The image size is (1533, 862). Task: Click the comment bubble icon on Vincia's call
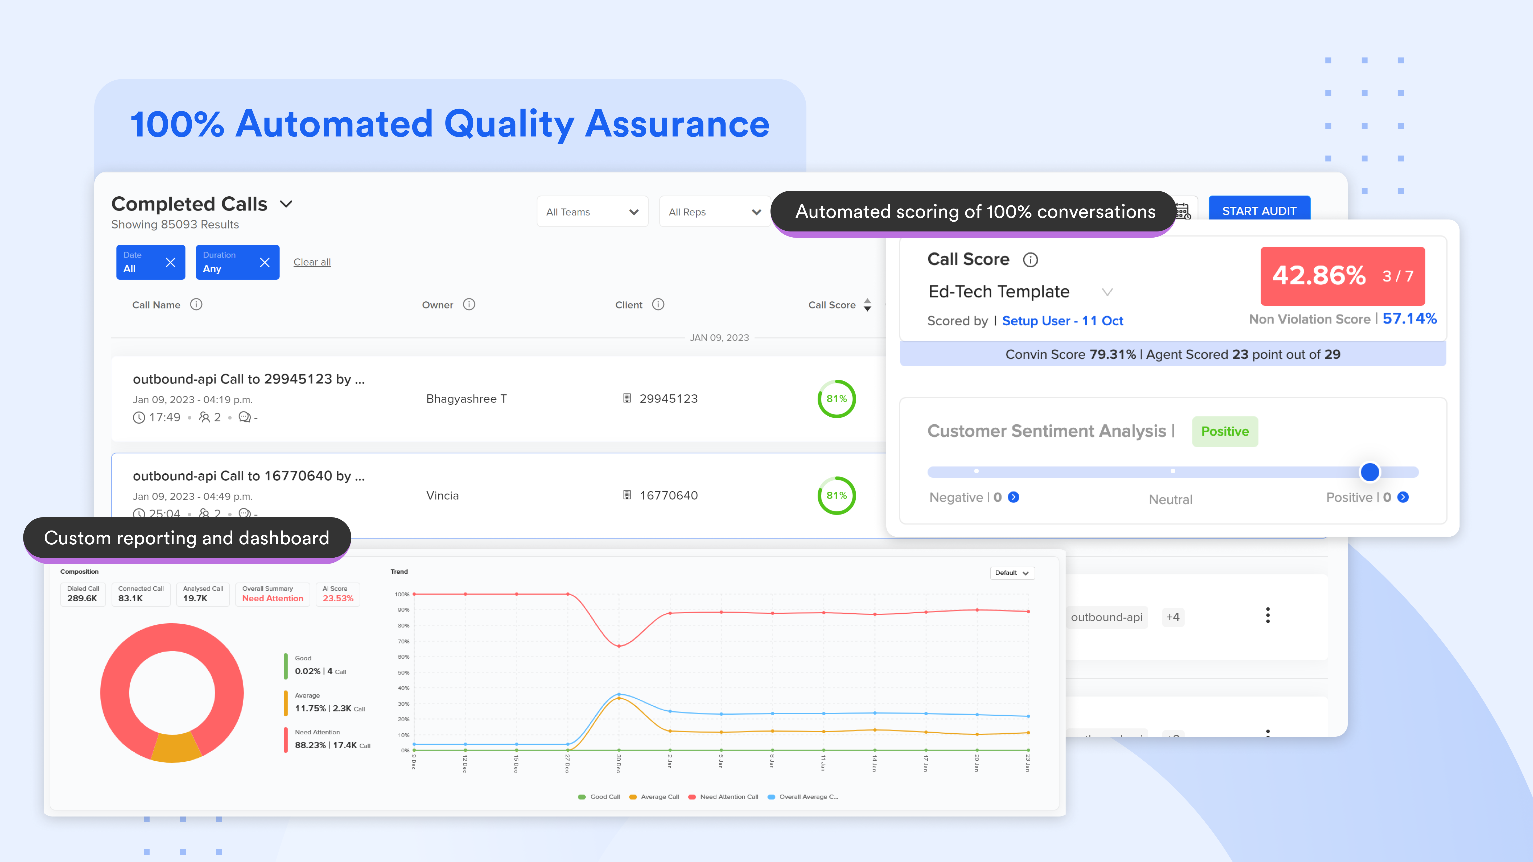click(244, 514)
